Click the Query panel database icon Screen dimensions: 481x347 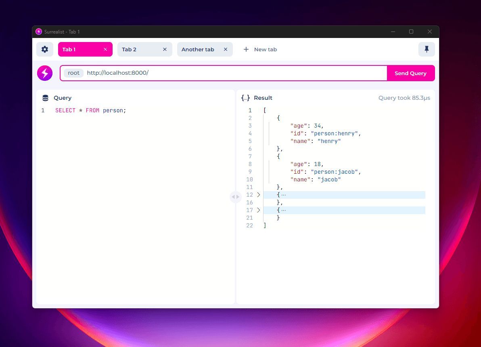point(45,98)
